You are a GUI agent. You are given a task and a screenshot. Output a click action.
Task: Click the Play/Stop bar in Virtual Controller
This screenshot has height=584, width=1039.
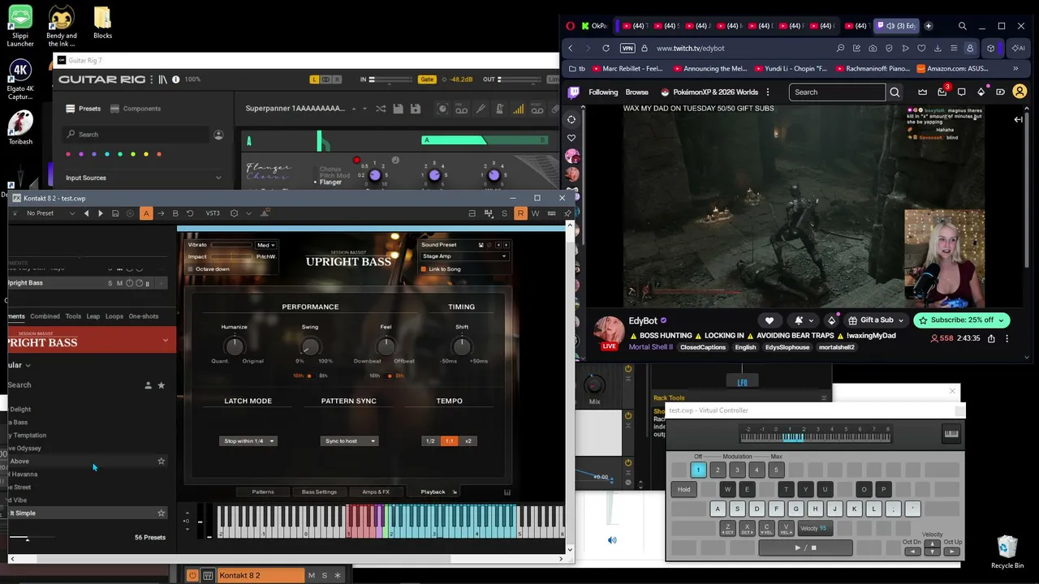806,547
